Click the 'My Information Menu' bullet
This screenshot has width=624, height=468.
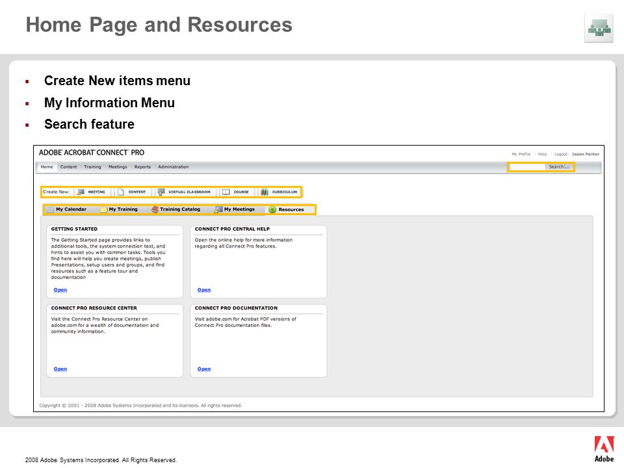click(x=109, y=103)
